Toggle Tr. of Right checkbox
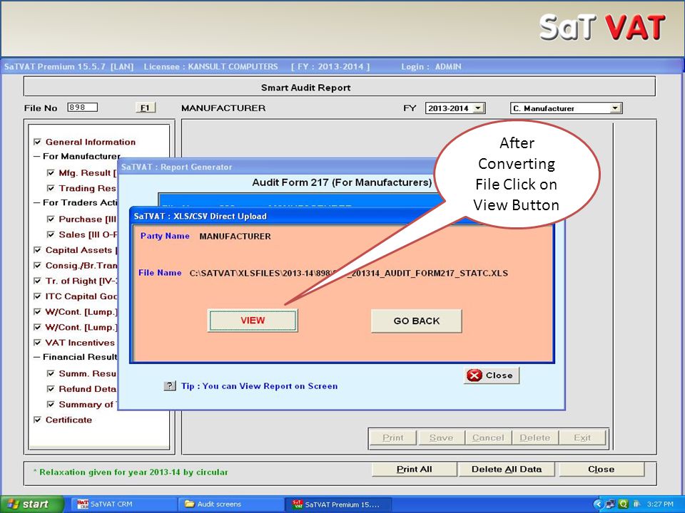685x513 pixels. (38, 281)
